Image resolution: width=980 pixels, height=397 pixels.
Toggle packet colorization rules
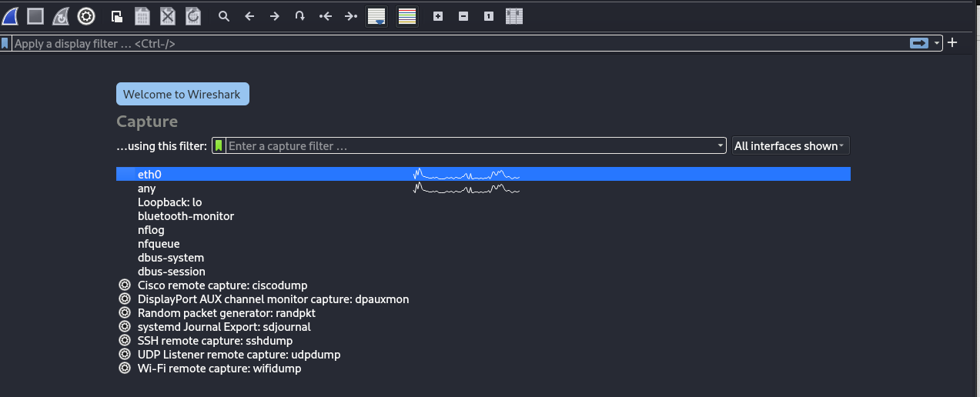pos(407,16)
